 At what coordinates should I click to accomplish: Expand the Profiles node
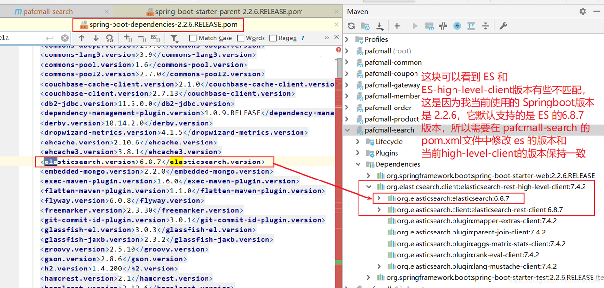347,39
